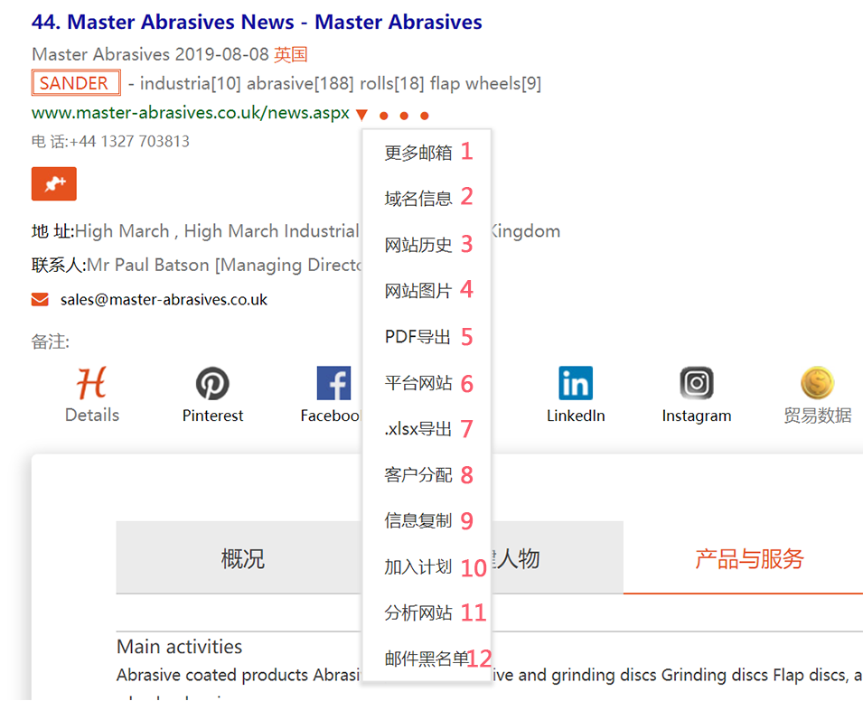Click the orange add-pin button
Image resolution: width=863 pixels, height=701 pixels.
[x=54, y=183]
